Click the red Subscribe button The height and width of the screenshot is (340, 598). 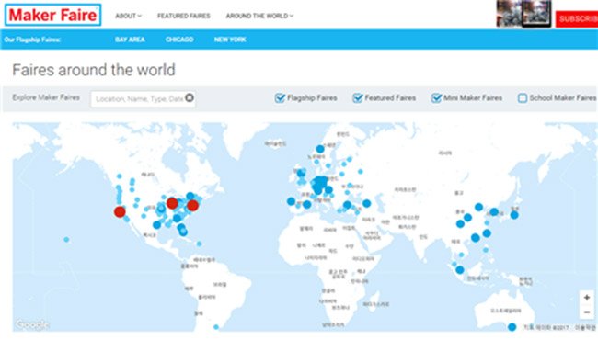tap(577, 19)
